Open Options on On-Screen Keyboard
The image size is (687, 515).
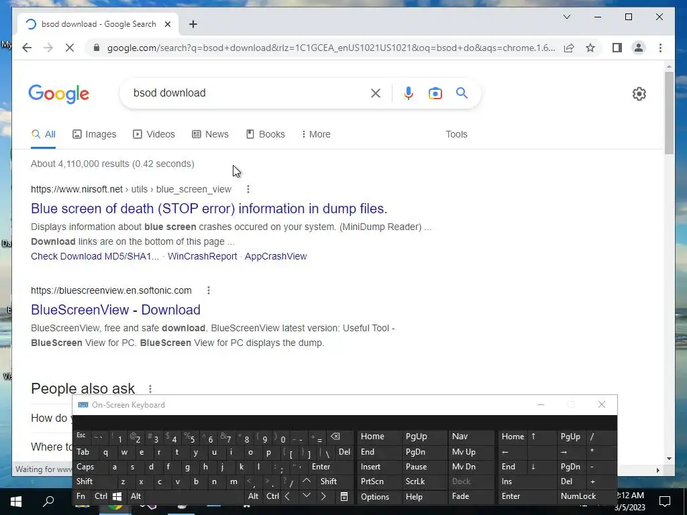(379, 497)
